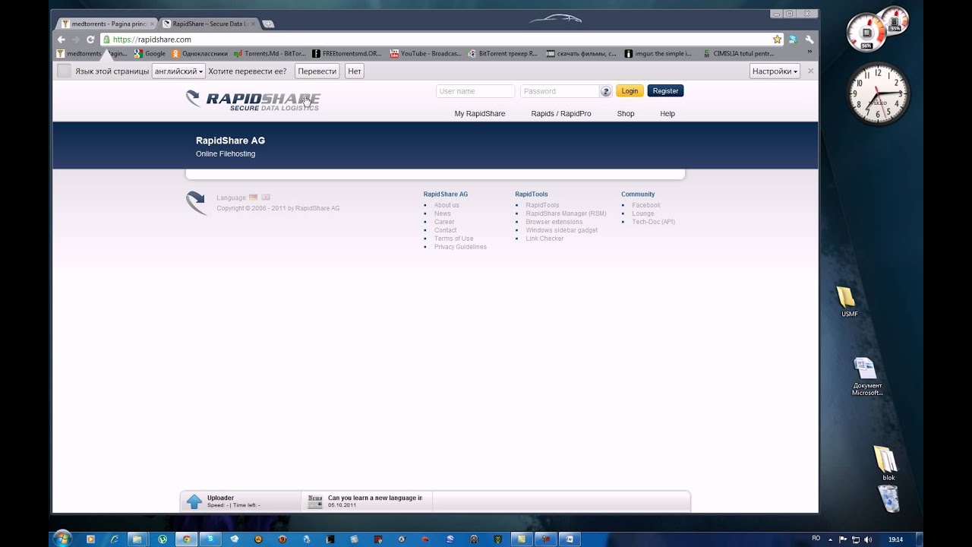972x547 pixels.
Task: Open the Windows Start orb
Action: coord(62,539)
